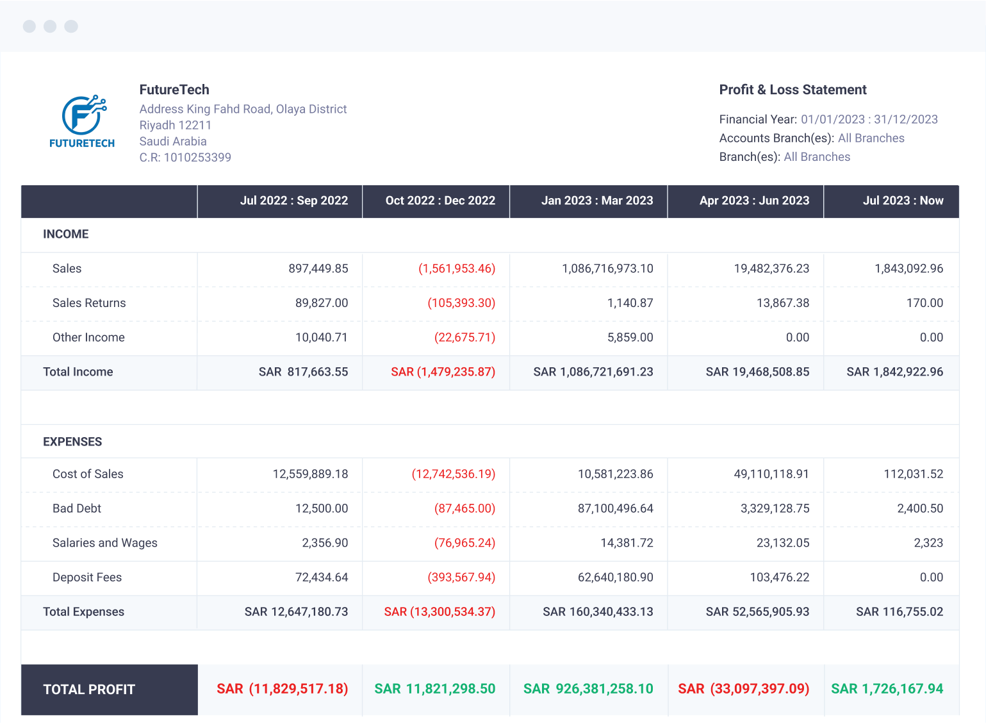This screenshot has height=723, width=986.
Task: Expand the EXPENSES section row
Action: (x=72, y=442)
